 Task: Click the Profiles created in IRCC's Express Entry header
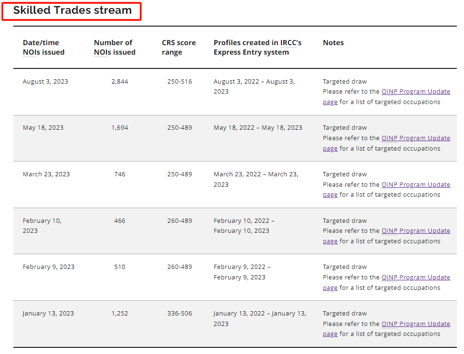257,48
